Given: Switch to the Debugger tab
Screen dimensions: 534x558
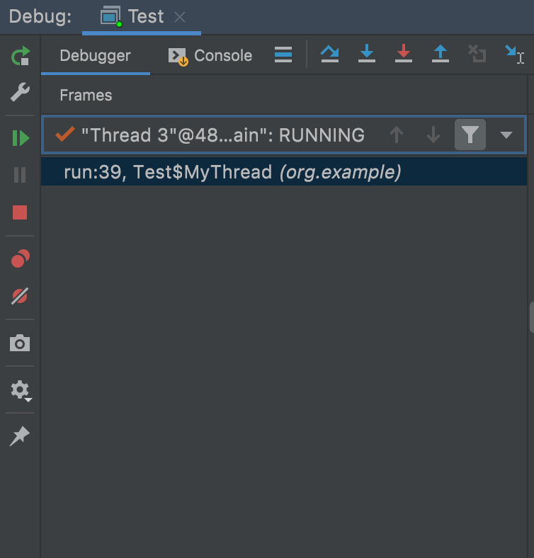Looking at the screenshot, I should 95,56.
